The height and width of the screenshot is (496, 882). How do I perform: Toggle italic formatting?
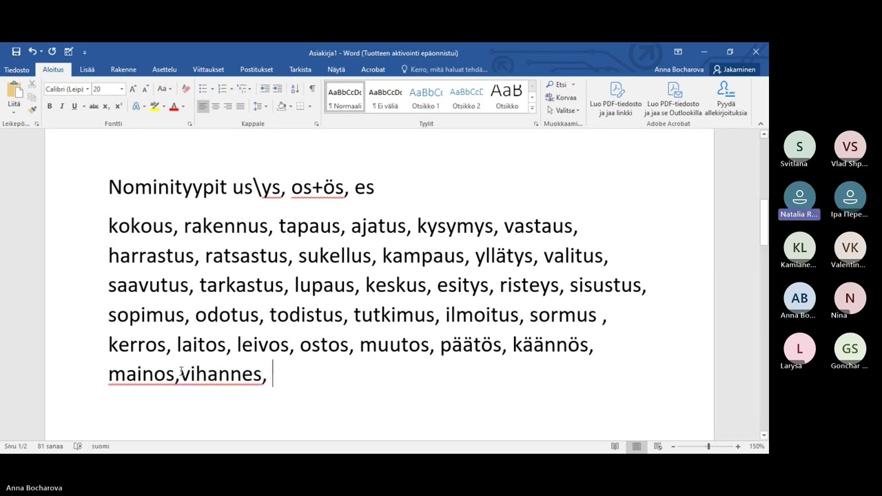[x=62, y=106]
